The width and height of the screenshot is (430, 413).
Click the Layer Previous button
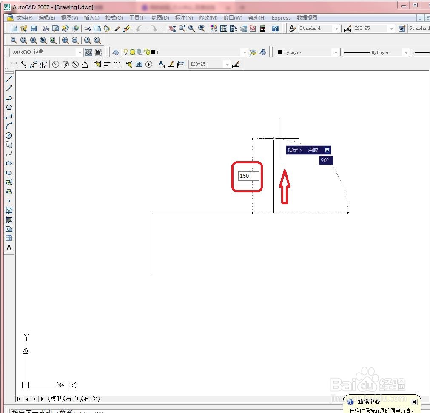263,52
